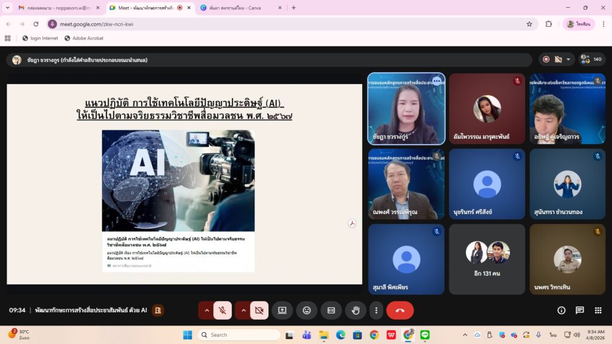
Task: Raise hand in the meeting
Action: click(x=356, y=311)
